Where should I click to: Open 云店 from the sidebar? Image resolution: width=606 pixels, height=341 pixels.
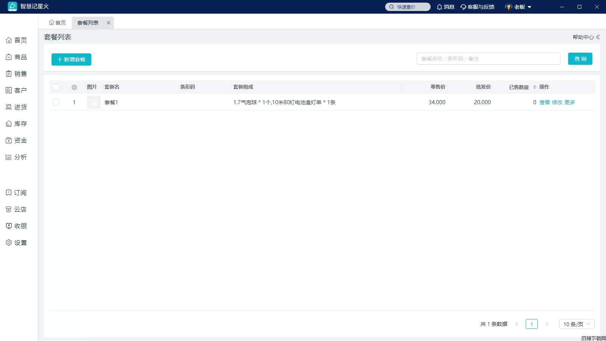16,210
